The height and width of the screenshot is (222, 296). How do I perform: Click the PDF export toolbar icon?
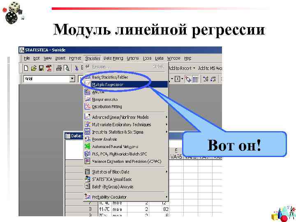click(x=49, y=68)
